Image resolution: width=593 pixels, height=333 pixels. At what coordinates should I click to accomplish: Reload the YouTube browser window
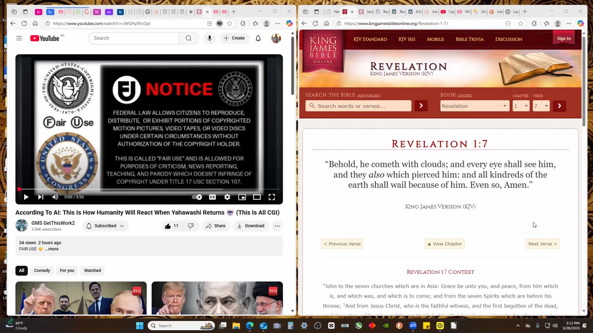pyautogui.click(x=24, y=23)
